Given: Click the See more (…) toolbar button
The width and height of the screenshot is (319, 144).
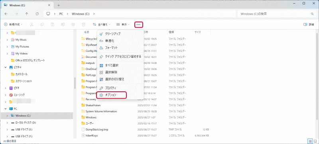Looking at the screenshot, I should click(x=138, y=25).
